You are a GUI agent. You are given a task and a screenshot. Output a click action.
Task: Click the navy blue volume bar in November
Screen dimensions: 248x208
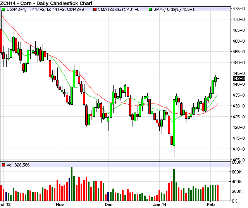69,189
